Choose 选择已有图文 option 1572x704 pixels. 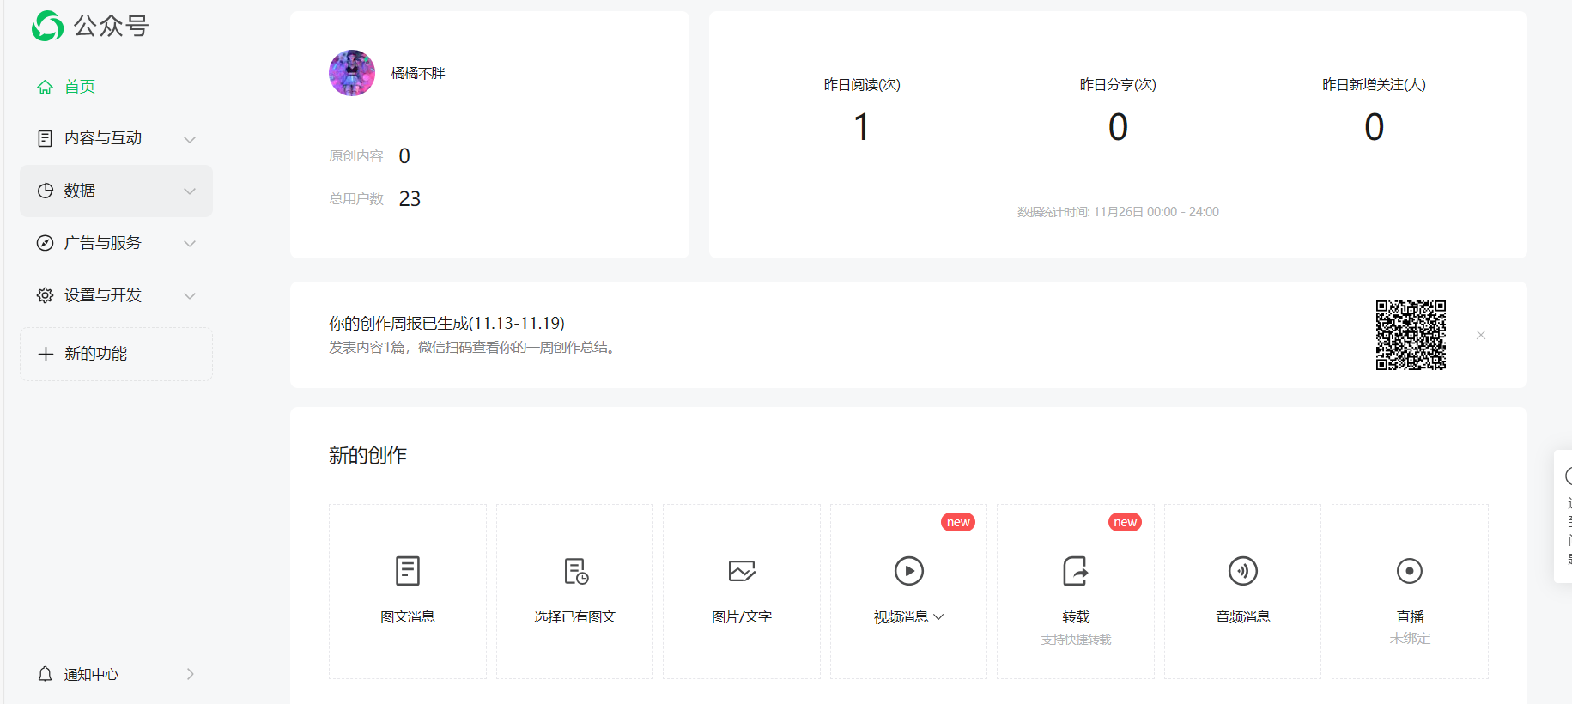tap(575, 592)
